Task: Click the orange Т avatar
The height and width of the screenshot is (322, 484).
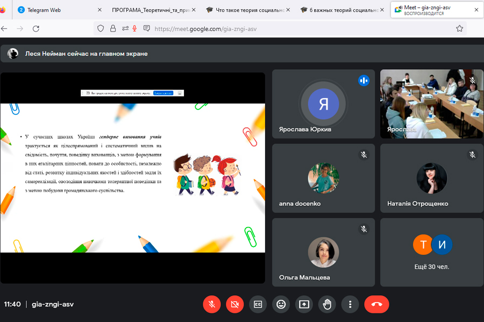Action: tap(423, 245)
